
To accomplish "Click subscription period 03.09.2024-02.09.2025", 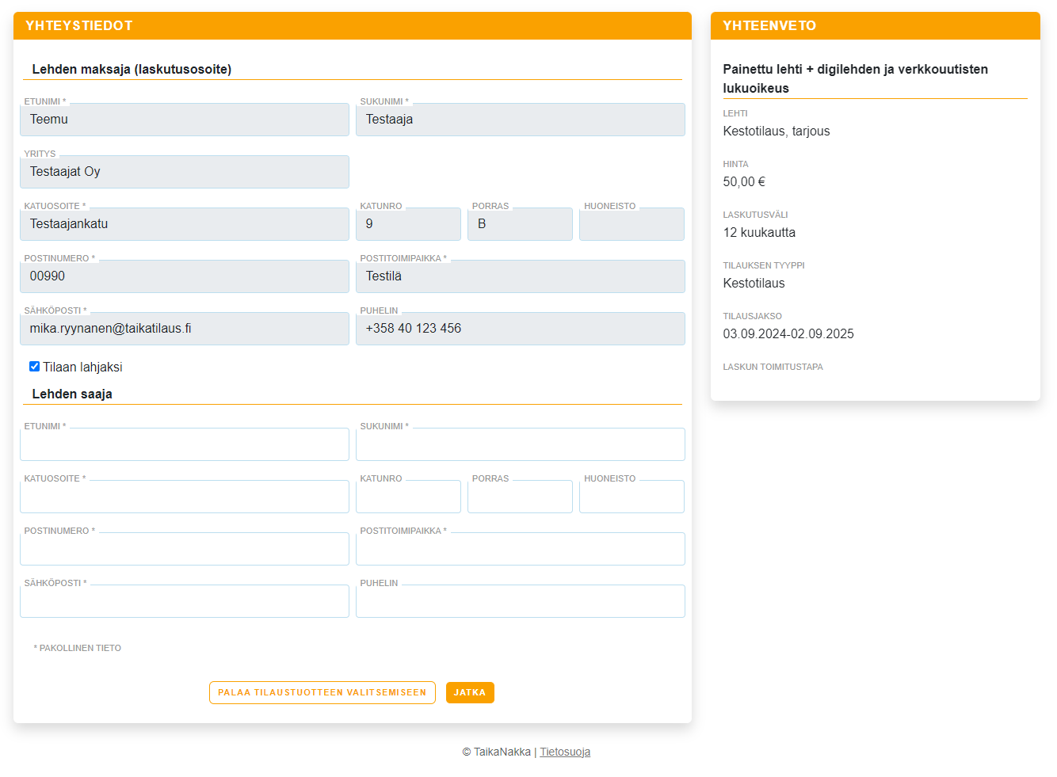I will click(788, 333).
